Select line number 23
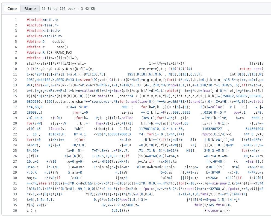 click(x=15, y=140)
